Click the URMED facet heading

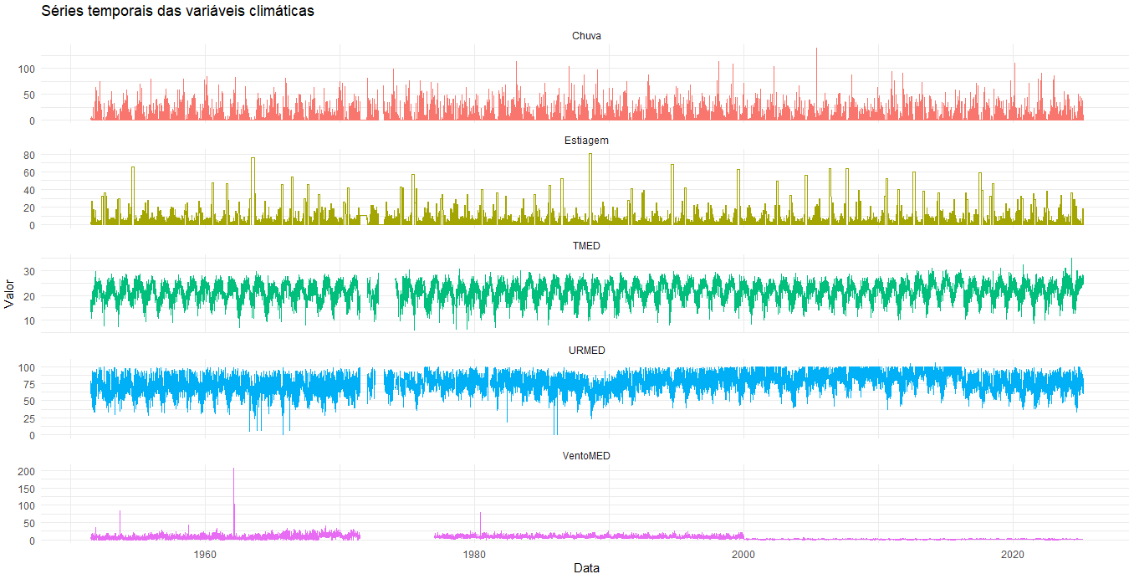(x=586, y=351)
